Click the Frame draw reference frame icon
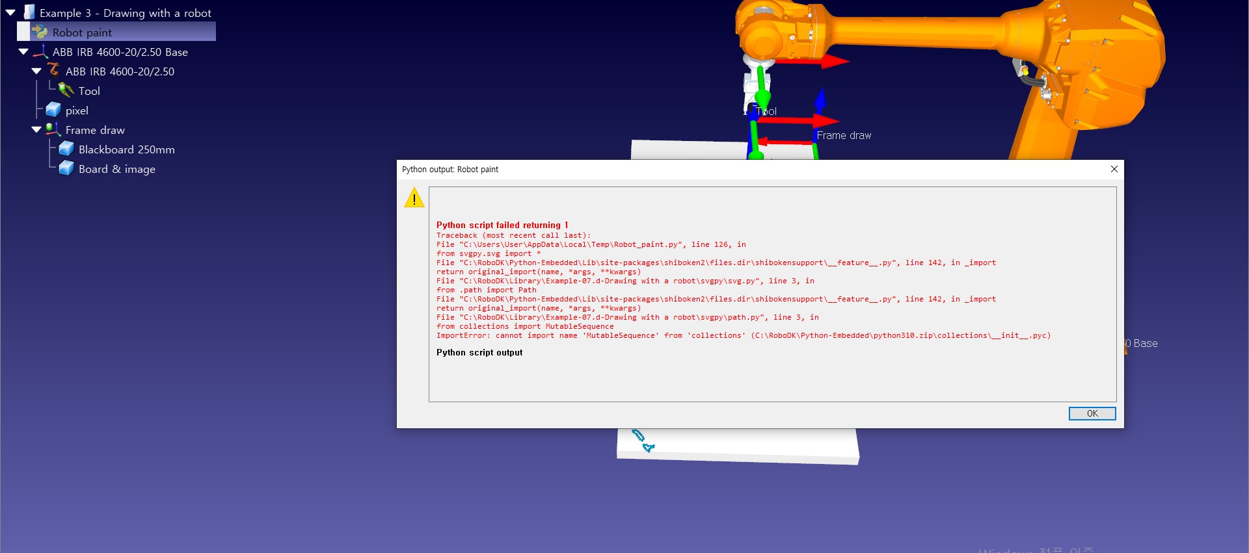1249x553 pixels. click(x=53, y=129)
